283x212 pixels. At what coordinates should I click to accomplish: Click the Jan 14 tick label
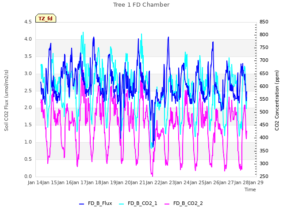coord(35,182)
